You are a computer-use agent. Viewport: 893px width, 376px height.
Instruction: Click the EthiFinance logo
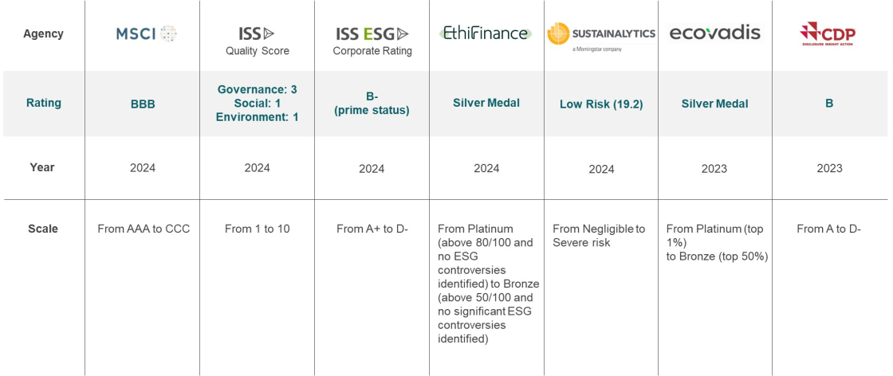(x=486, y=33)
